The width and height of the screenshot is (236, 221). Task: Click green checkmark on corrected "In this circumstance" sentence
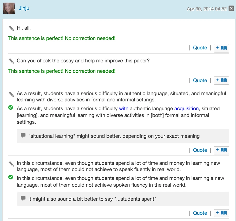[x=11, y=177]
